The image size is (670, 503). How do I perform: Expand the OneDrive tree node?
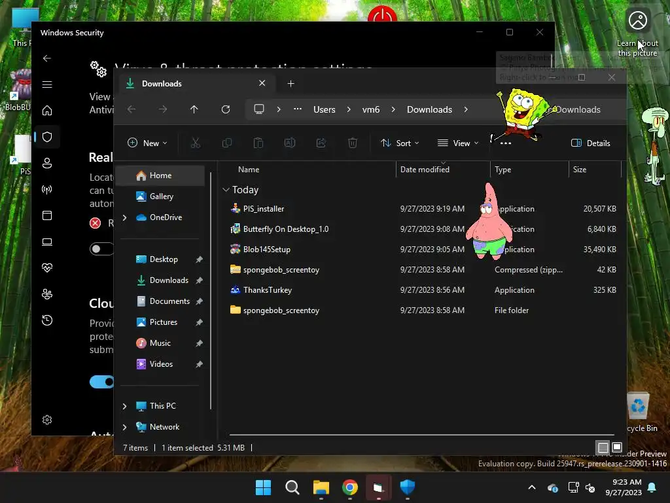125,217
